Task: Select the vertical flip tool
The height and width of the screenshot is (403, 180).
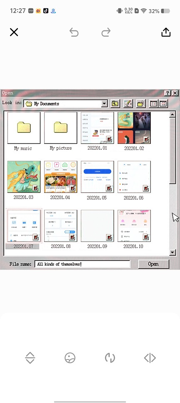Action: 30,358
